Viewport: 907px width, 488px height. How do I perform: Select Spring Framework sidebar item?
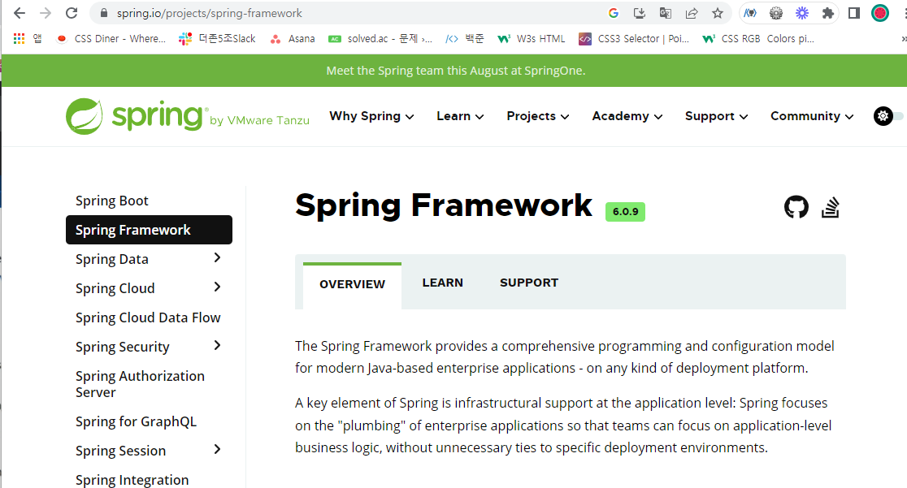(150, 230)
